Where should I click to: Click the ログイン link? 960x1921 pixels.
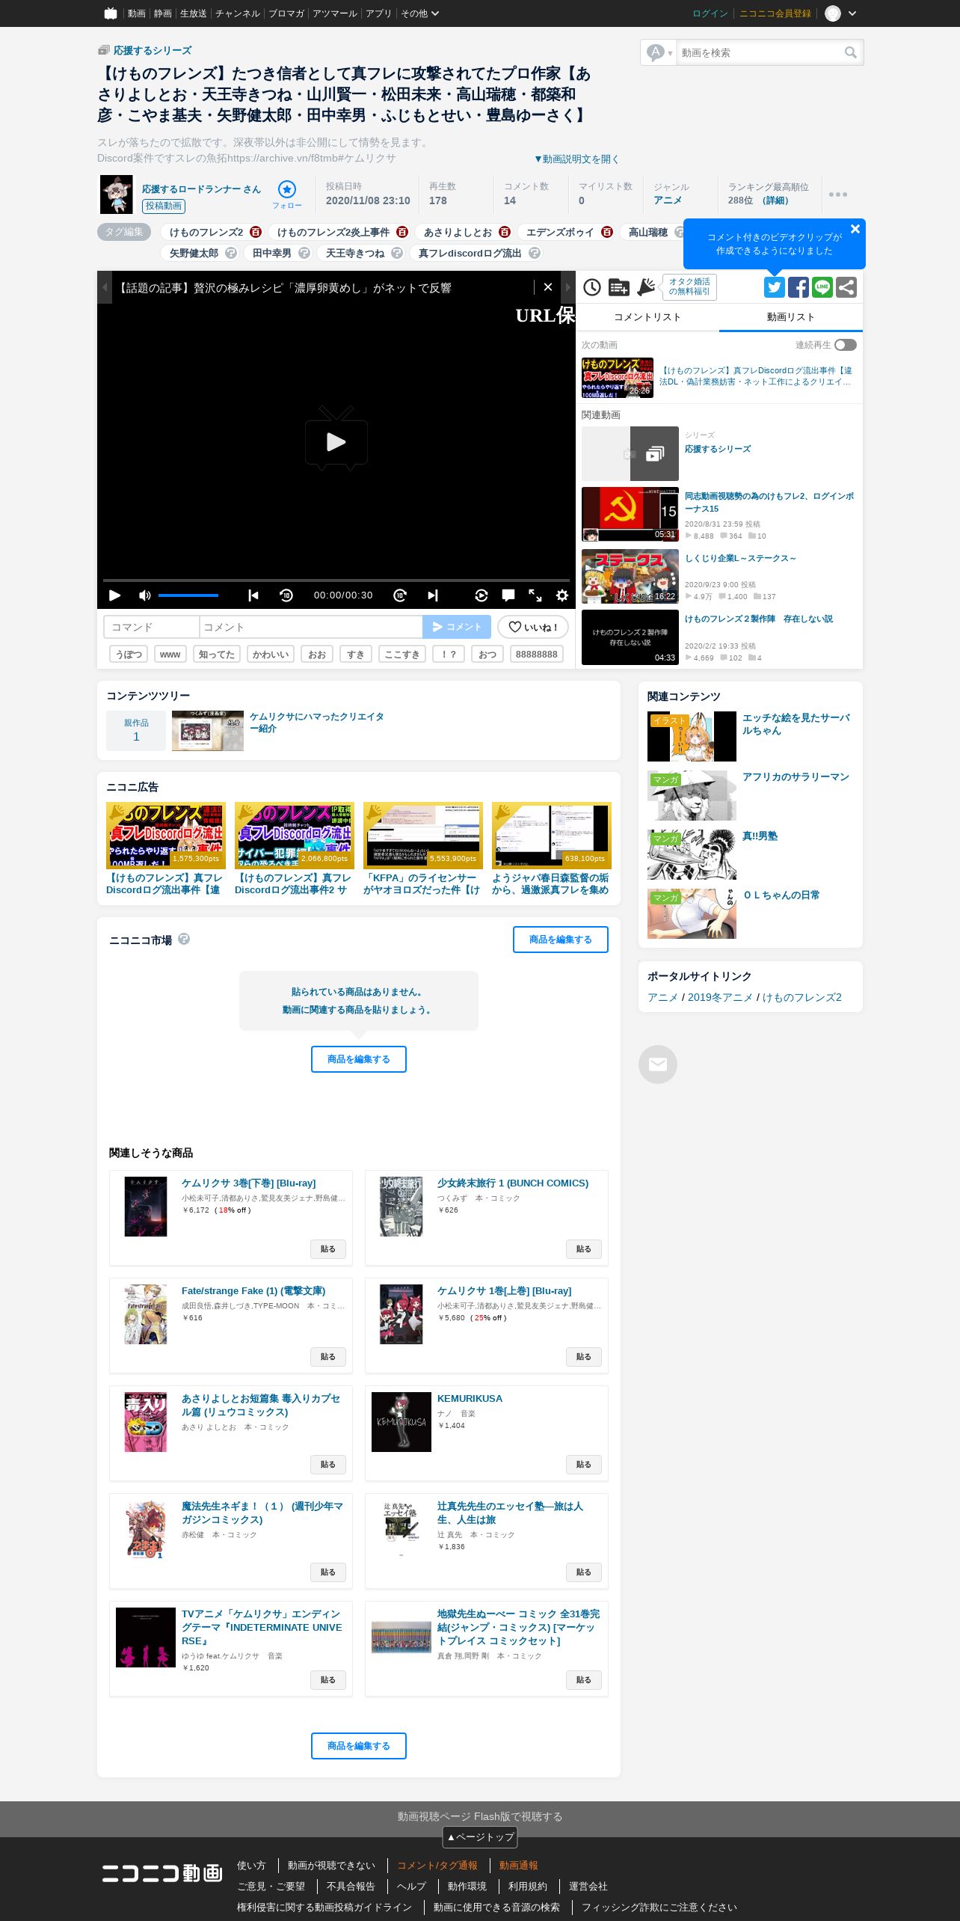[x=710, y=13]
